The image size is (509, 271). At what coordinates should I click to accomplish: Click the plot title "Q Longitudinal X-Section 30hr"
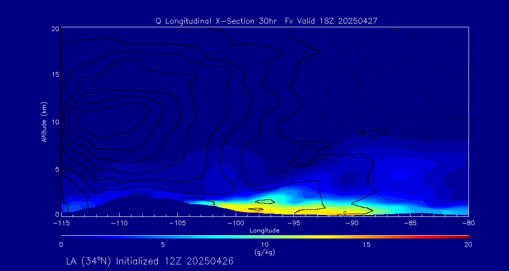click(x=216, y=21)
